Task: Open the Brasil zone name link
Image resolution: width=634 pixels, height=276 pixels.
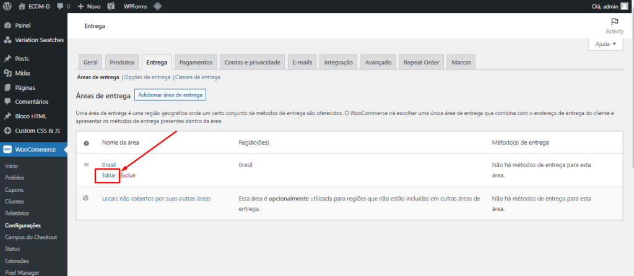Action: click(109, 165)
